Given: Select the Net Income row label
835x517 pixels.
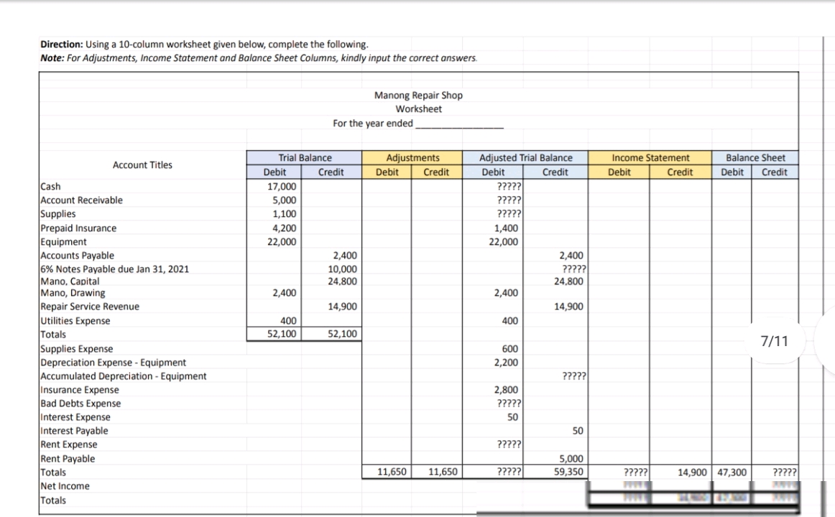Looking at the screenshot, I should pos(65,486).
